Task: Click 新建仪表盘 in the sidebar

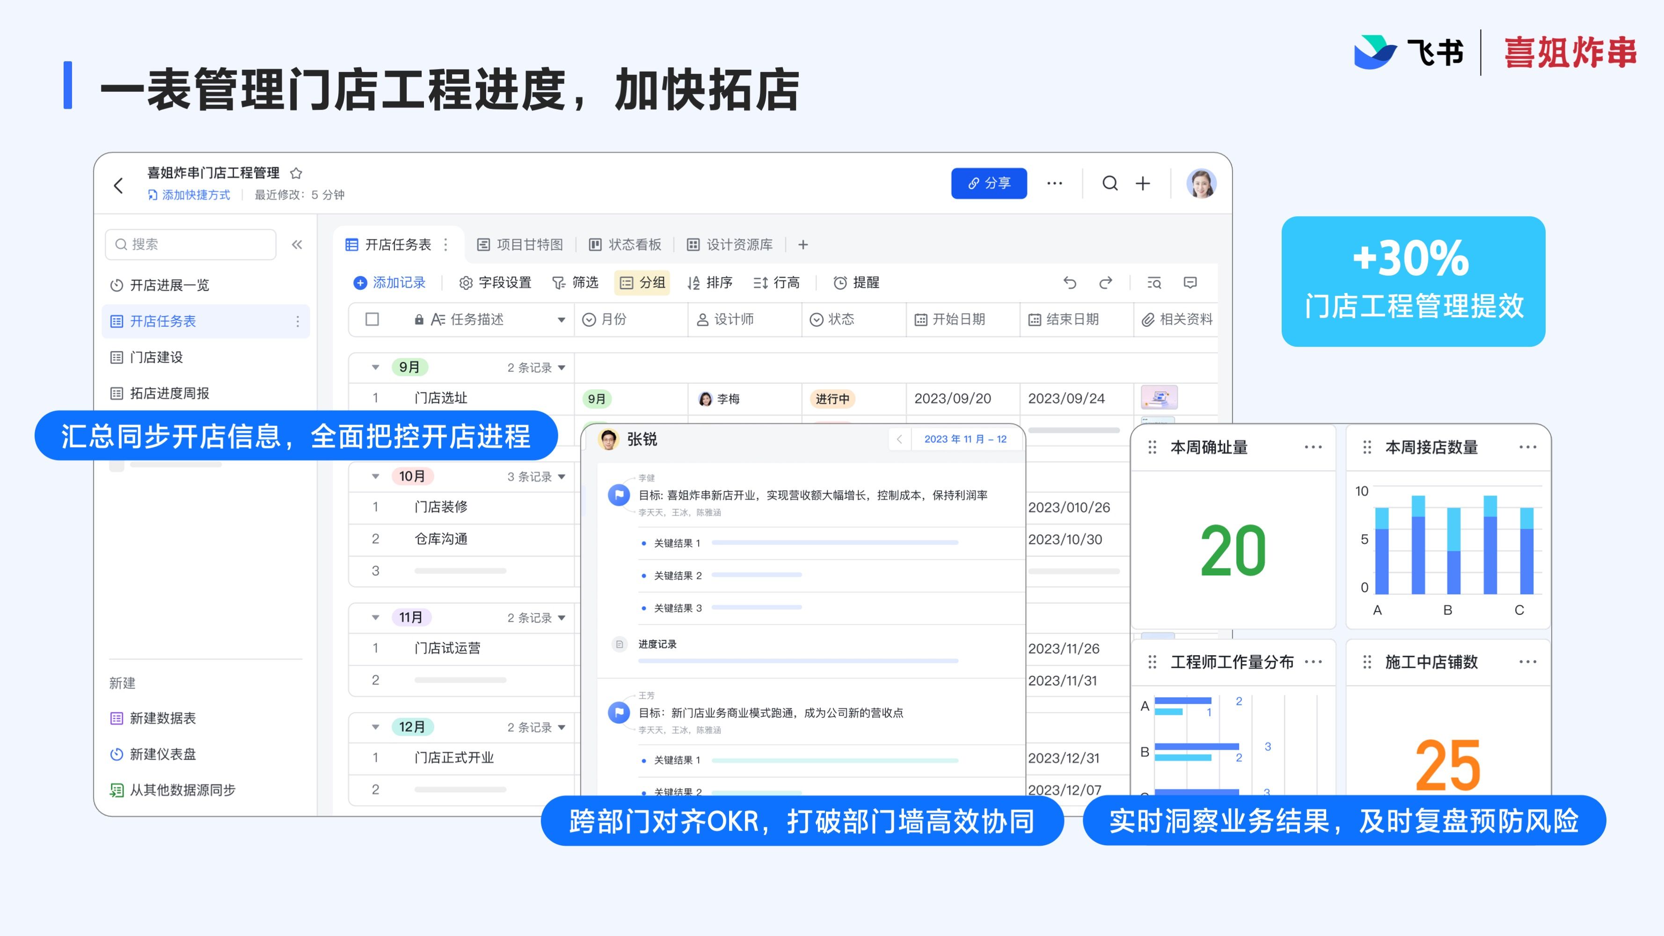Action: tap(153, 754)
